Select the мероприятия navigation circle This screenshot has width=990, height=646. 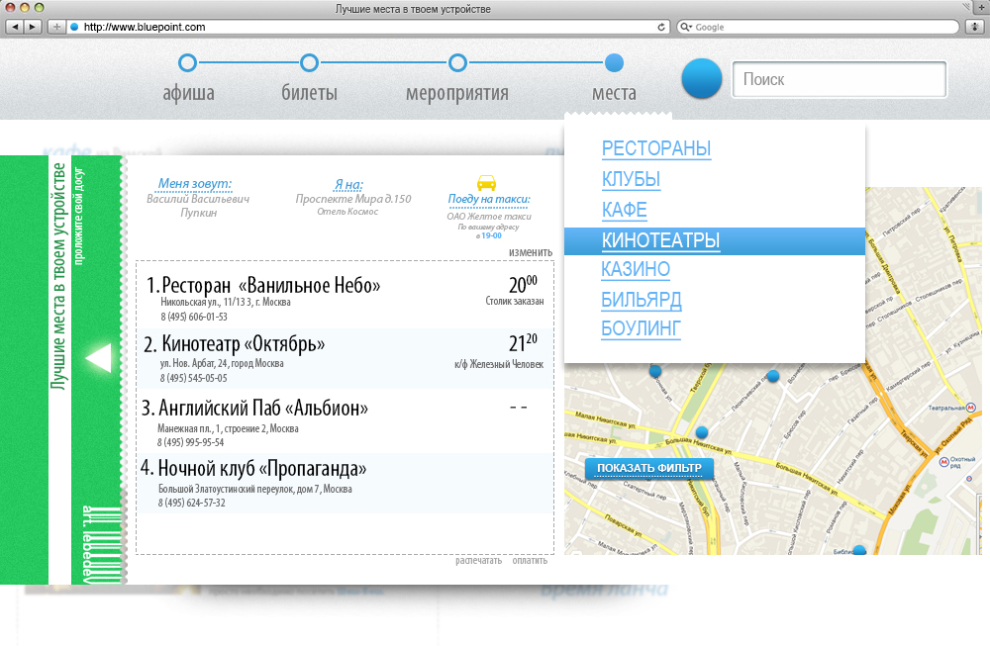(457, 64)
